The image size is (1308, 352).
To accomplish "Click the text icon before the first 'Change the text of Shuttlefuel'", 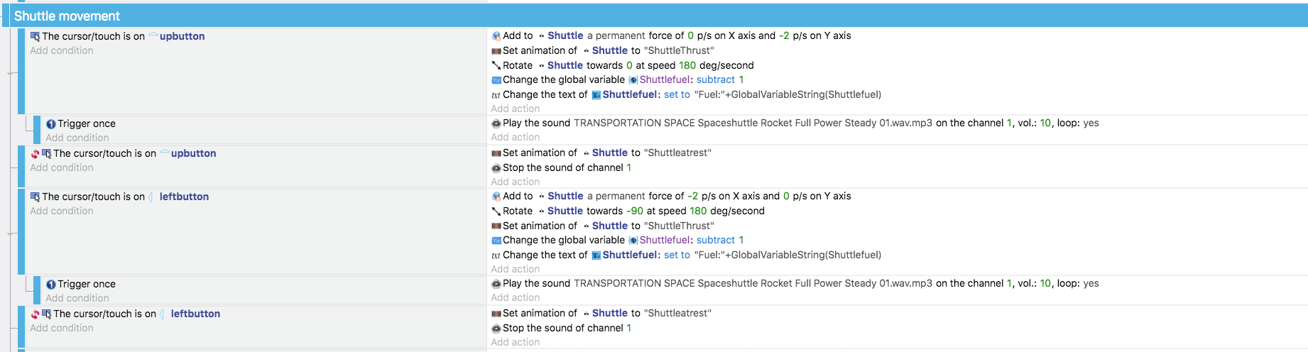I will (496, 94).
